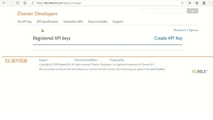Click Create API Key
The image size is (213, 120).
pyautogui.click(x=168, y=38)
